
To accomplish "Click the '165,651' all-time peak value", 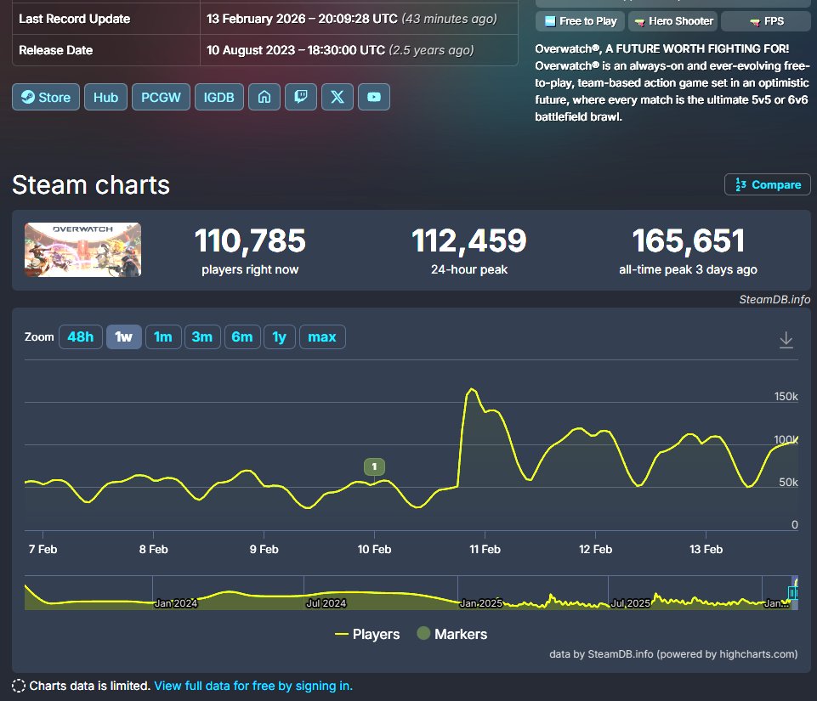I will click(x=689, y=240).
